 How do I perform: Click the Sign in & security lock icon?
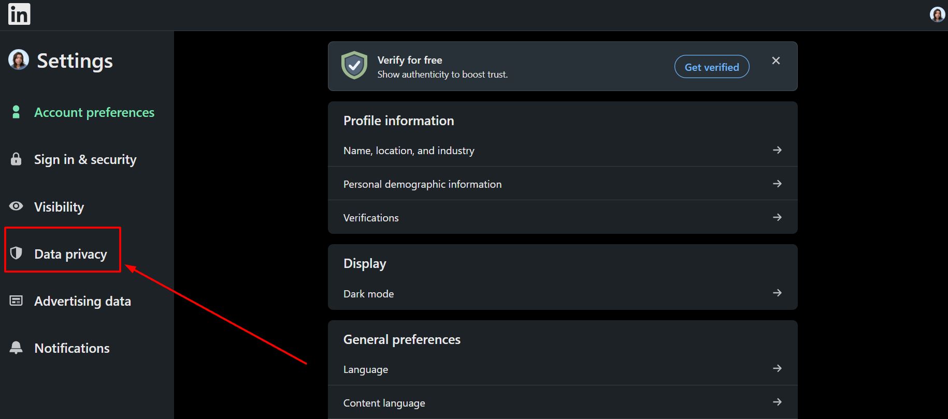point(16,159)
